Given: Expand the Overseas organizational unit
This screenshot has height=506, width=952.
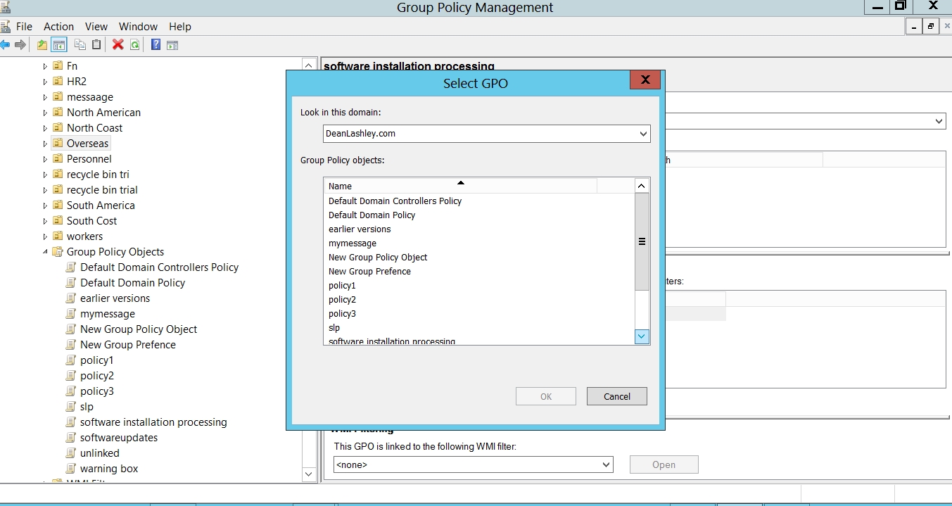Looking at the screenshot, I should click(x=45, y=144).
